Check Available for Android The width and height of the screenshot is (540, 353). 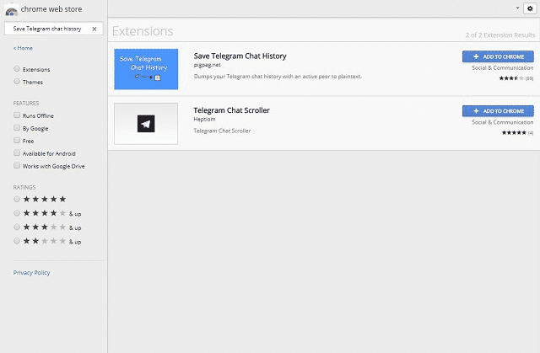17,153
